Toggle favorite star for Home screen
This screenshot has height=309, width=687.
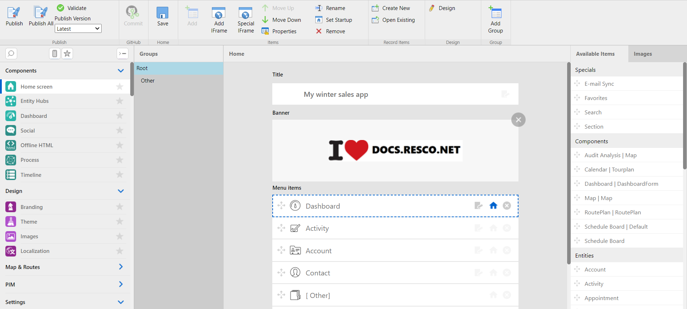(x=120, y=87)
